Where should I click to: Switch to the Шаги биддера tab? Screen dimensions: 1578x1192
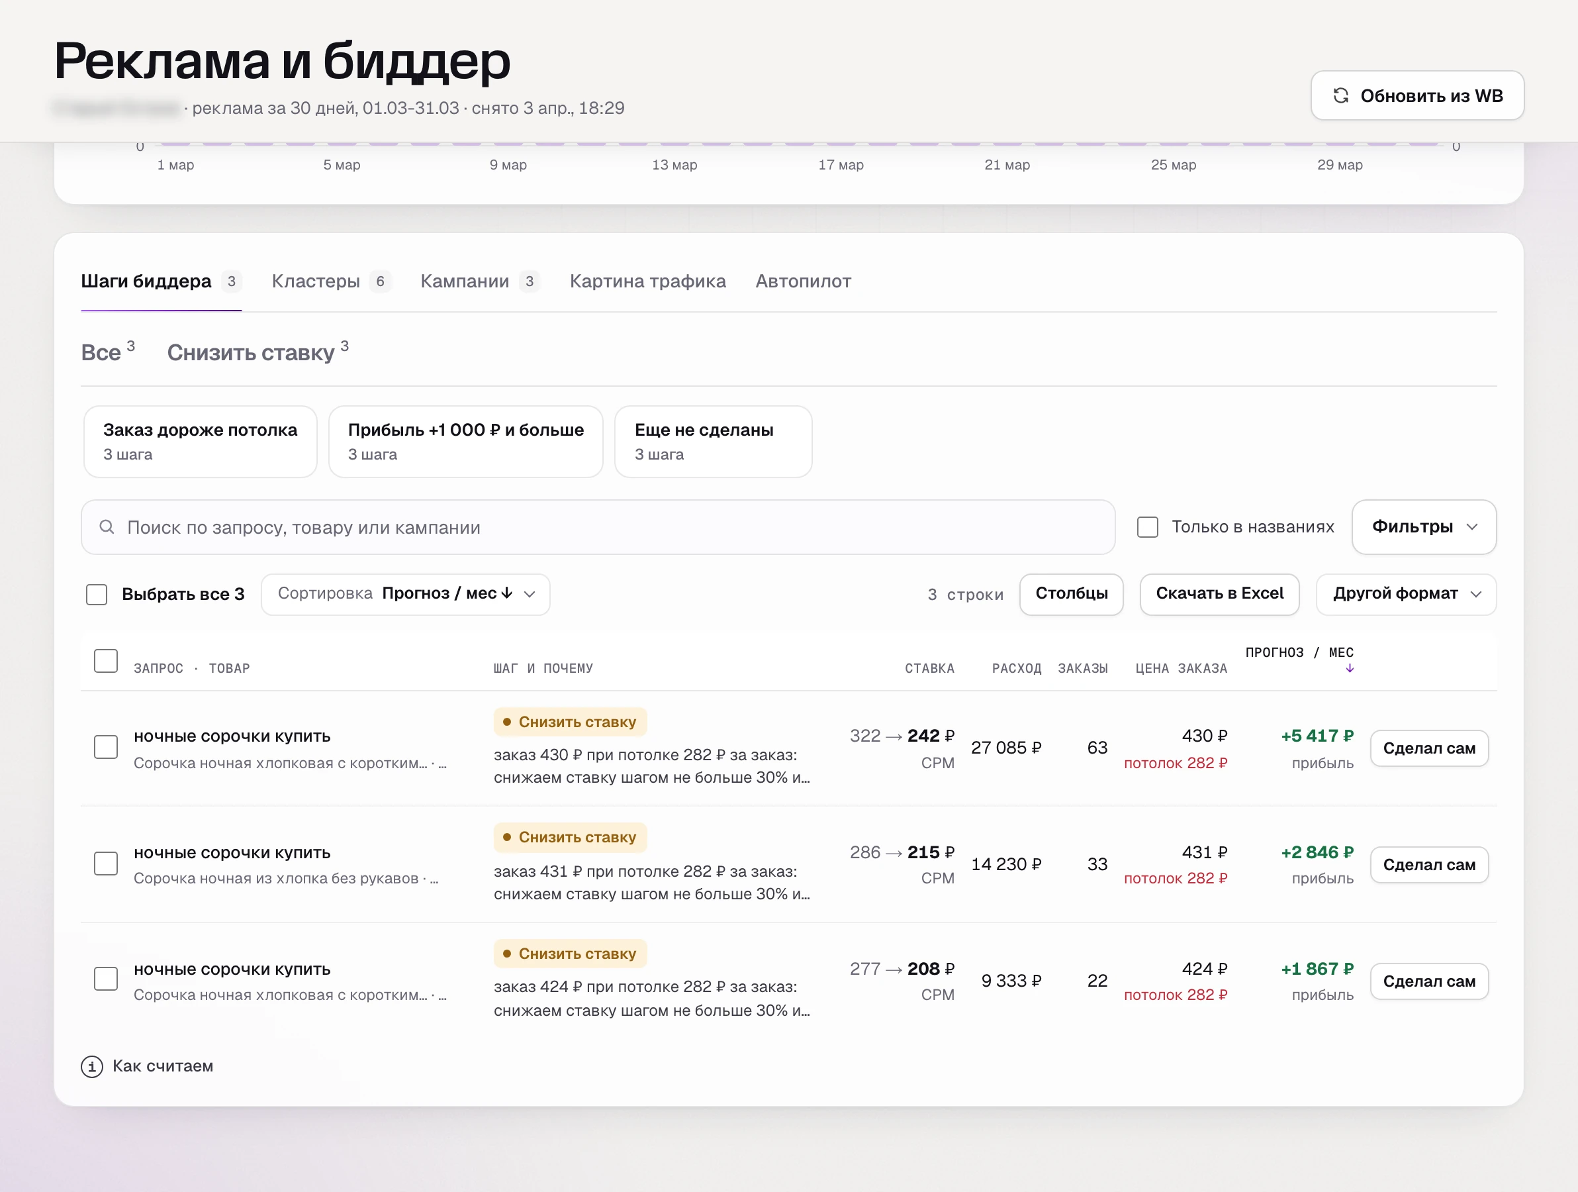click(x=162, y=281)
